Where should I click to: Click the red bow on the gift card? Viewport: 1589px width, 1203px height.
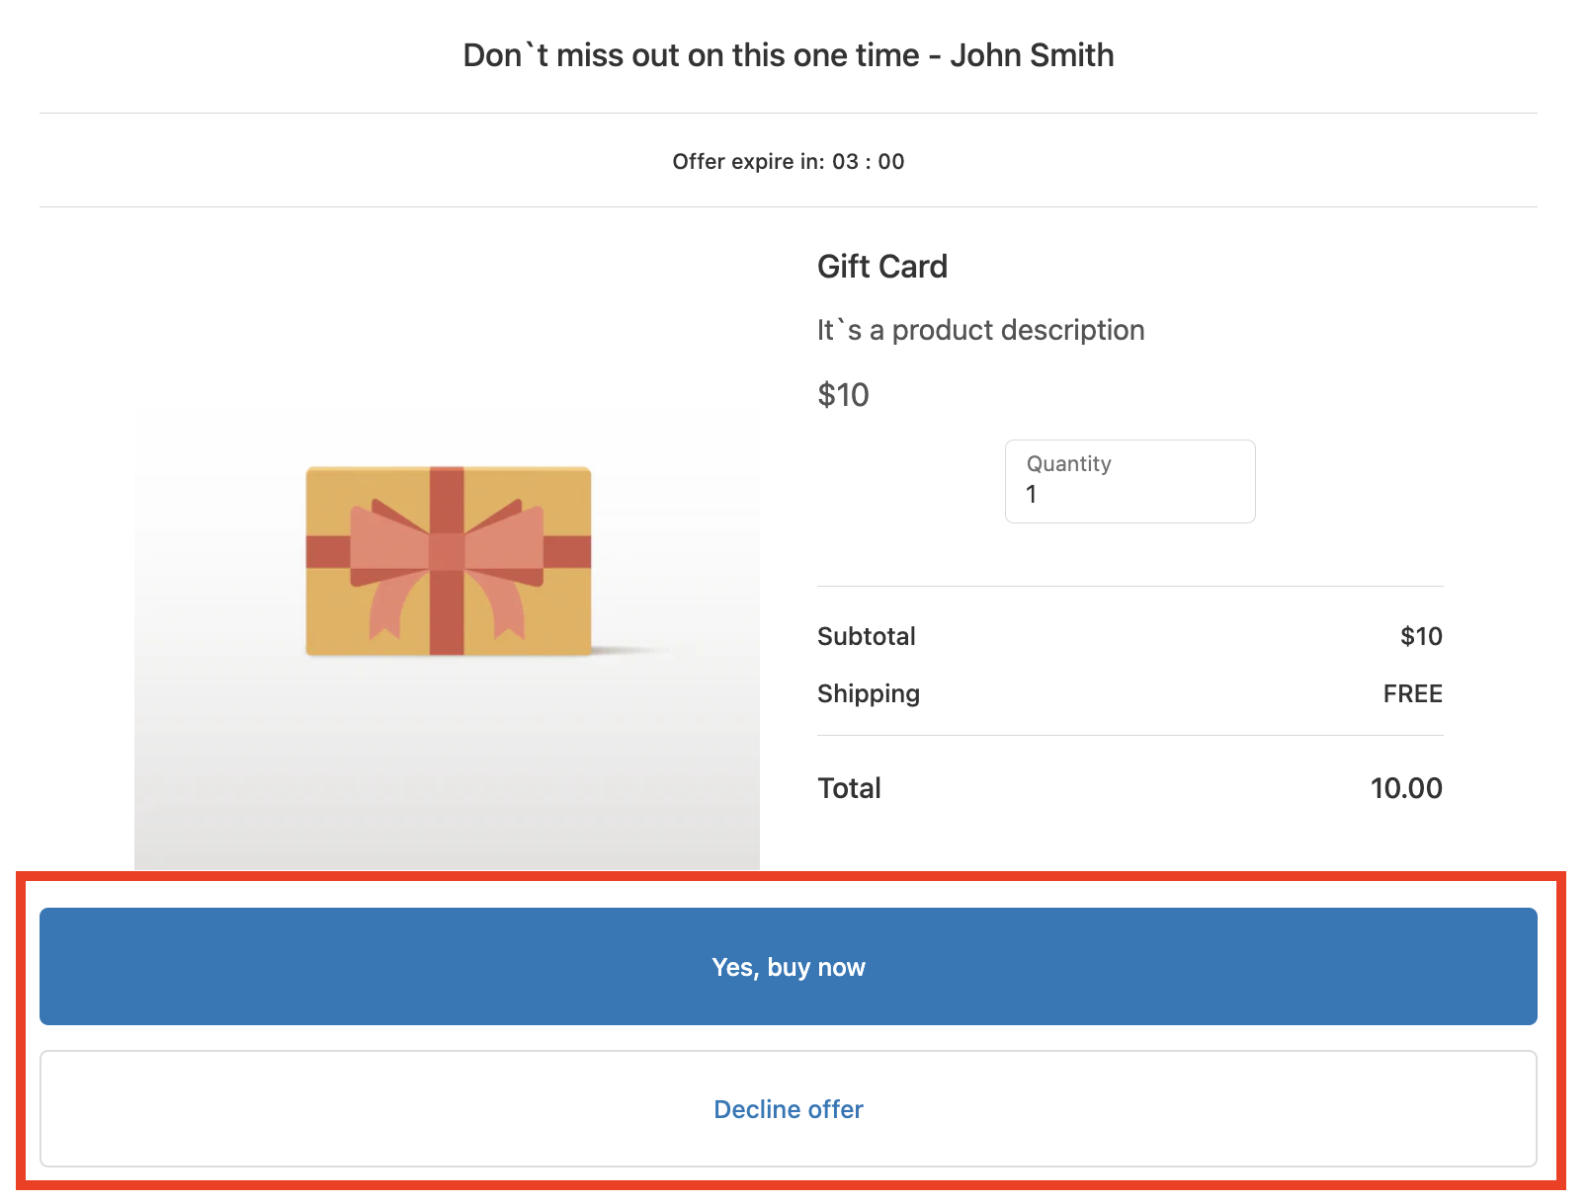[x=447, y=553]
